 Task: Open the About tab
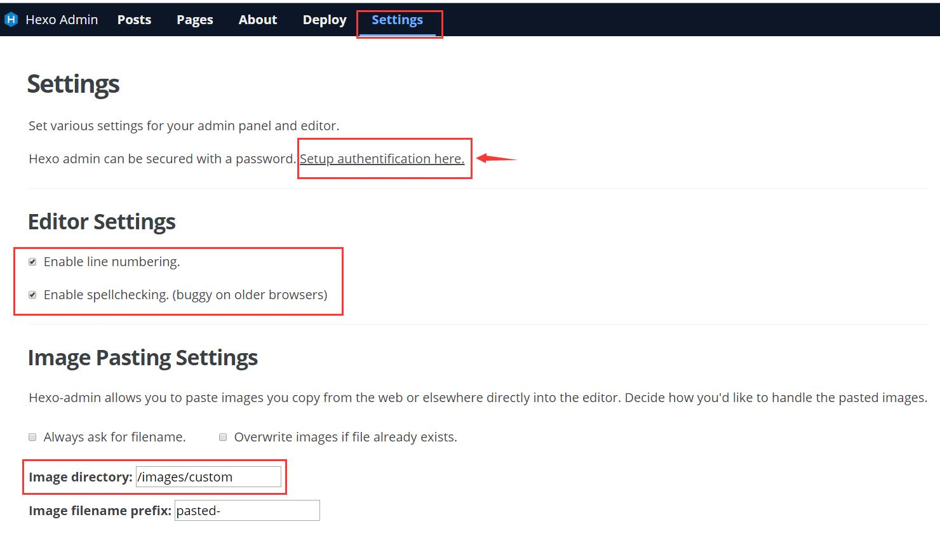click(257, 20)
